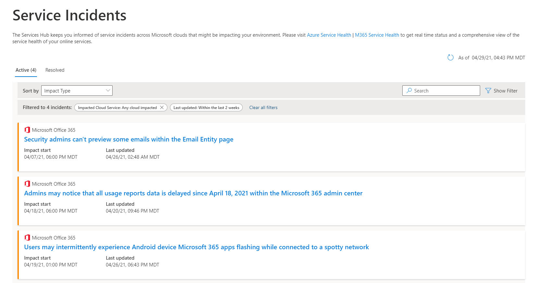Viewport: 546px width, 283px height.
Task: Click the Office 365 icon on the usage reports incident
Action: (27, 184)
